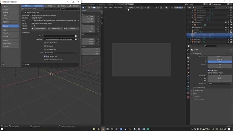Open the Interface section in Preferences sidebar
Viewport: 233px width, 131px height.
tap(11, 6)
